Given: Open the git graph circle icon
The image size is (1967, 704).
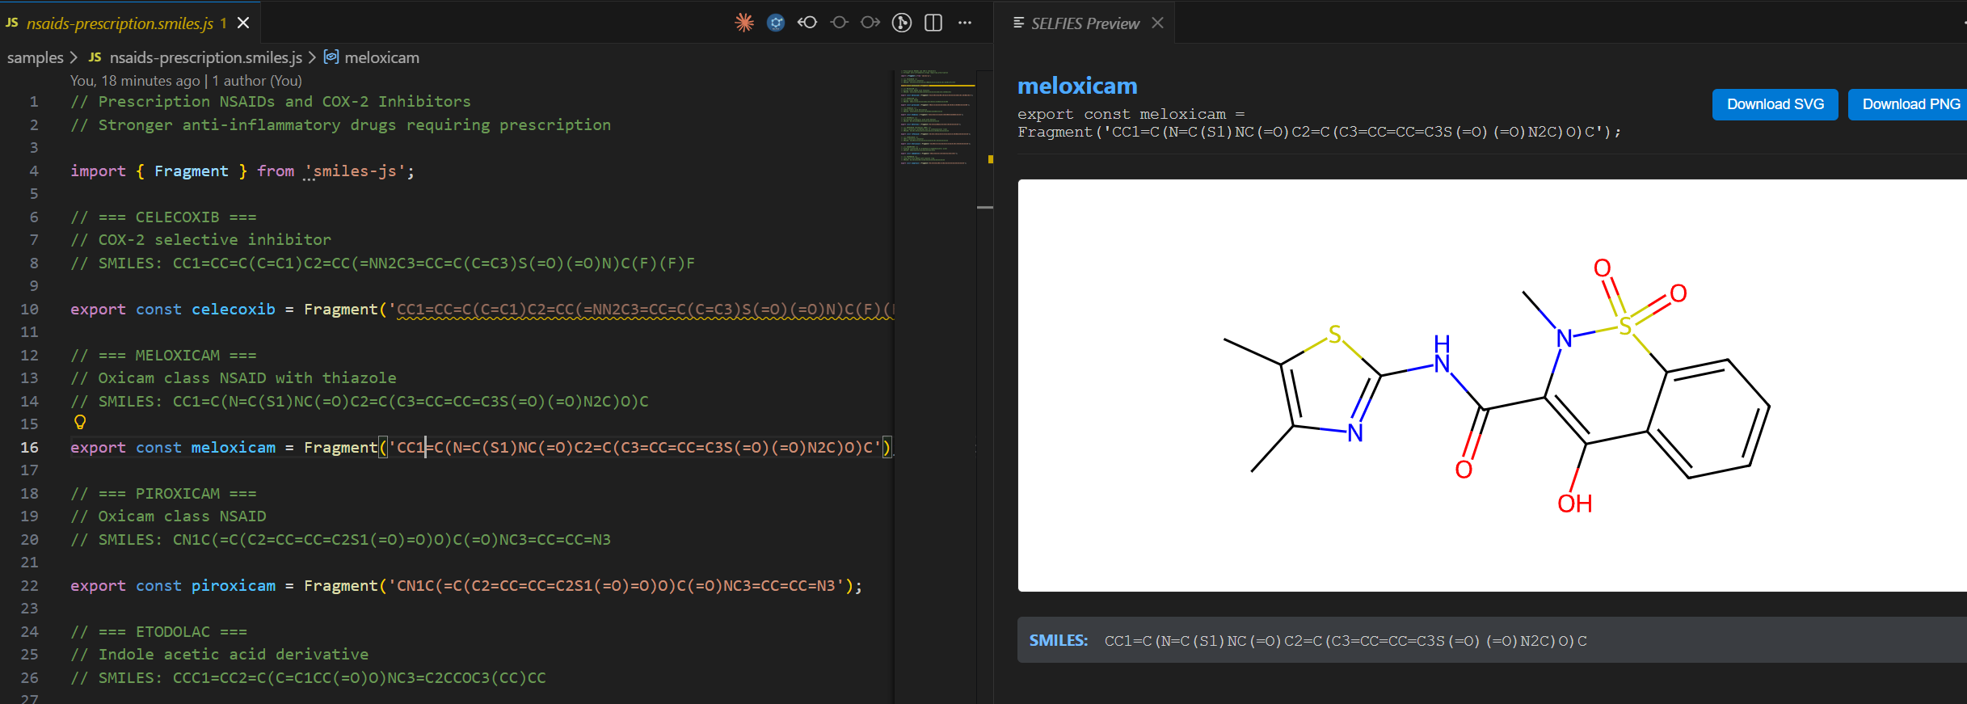Looking at the screenshot, I should 902,23.
